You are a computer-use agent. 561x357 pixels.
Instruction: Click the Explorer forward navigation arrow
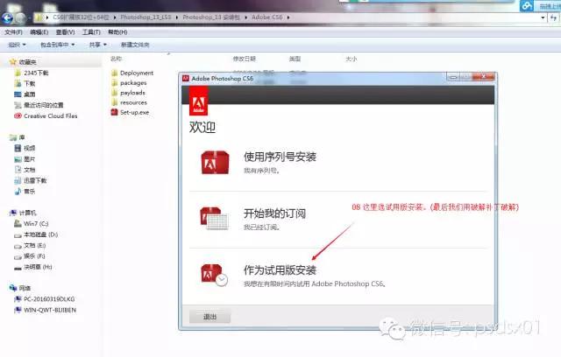[x=21, y=17]
